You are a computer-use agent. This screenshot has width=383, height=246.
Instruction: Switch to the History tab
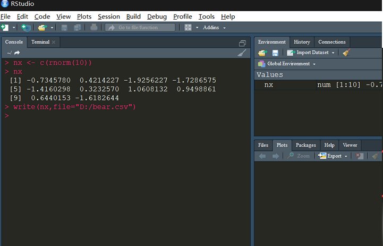pos(302,42)
